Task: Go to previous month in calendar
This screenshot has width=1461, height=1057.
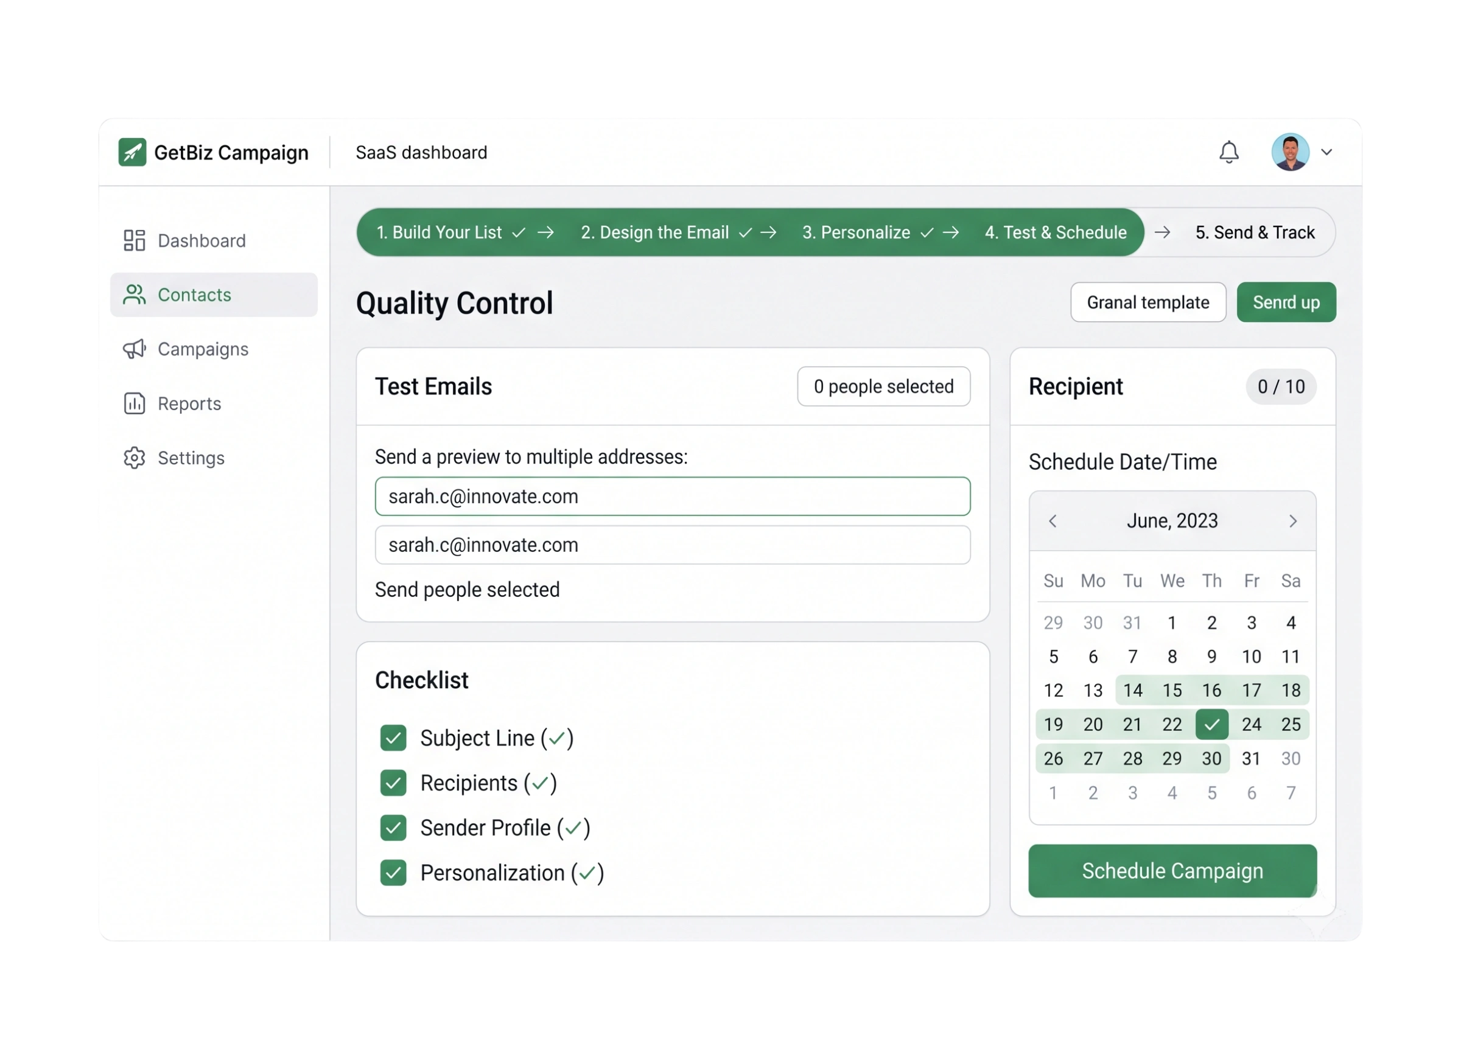Action: (1053, 520)
